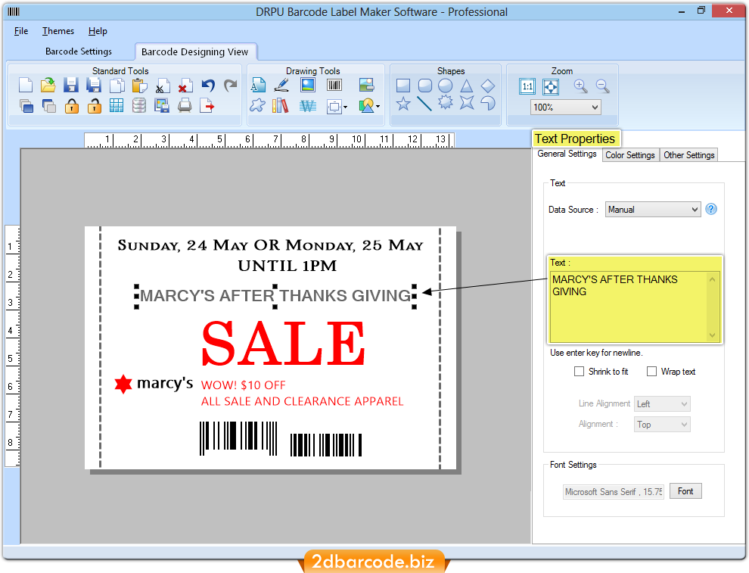Image resolution: width=749 pixels, height=573 pixels.
Task: Open the File menu
Action: (21, 31)
